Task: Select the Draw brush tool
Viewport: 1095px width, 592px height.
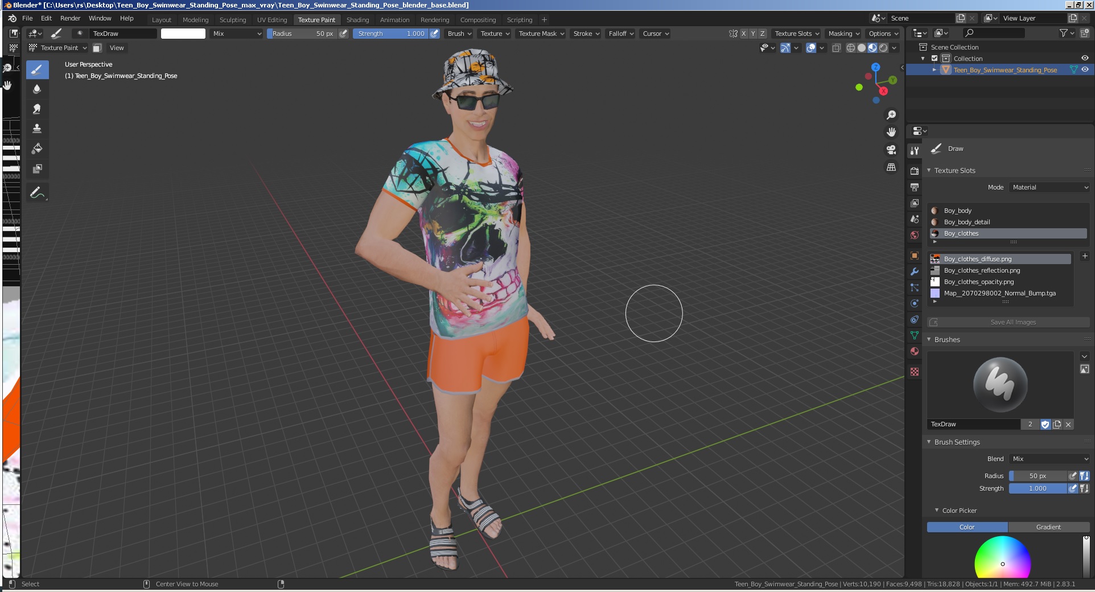Action: [37, 70]
